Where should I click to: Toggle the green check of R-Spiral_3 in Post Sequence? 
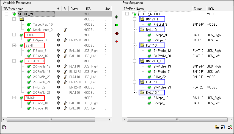149,25
